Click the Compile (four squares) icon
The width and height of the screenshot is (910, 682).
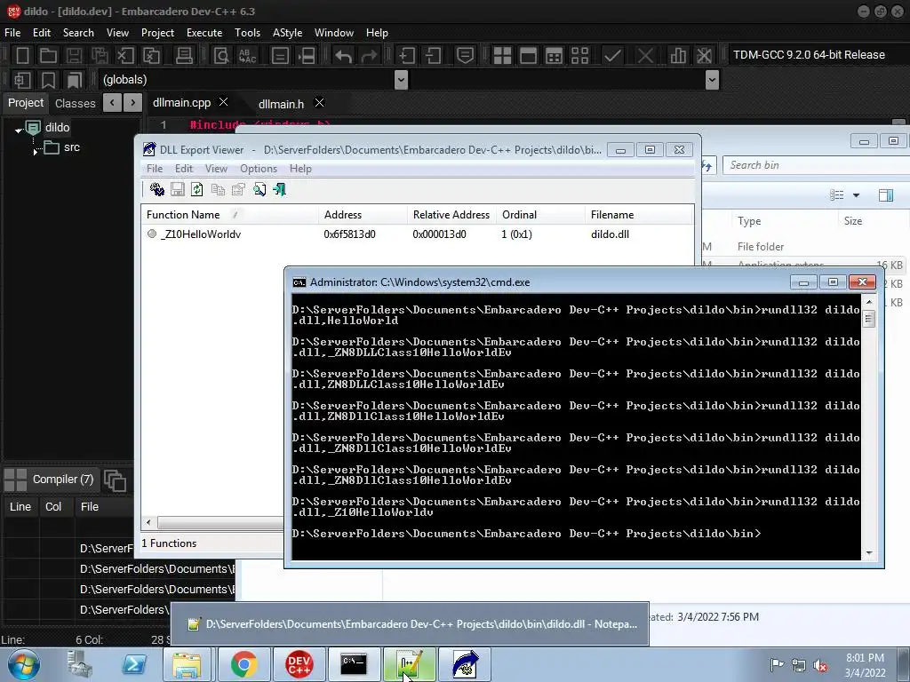pos(502,56)
